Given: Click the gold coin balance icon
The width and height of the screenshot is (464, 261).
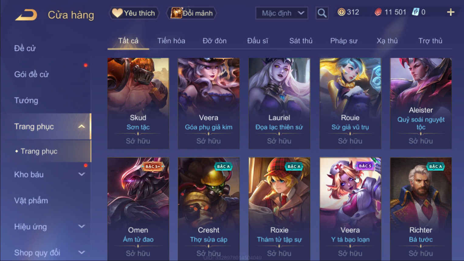Looking at the screenshot, I should pos(341,12).
